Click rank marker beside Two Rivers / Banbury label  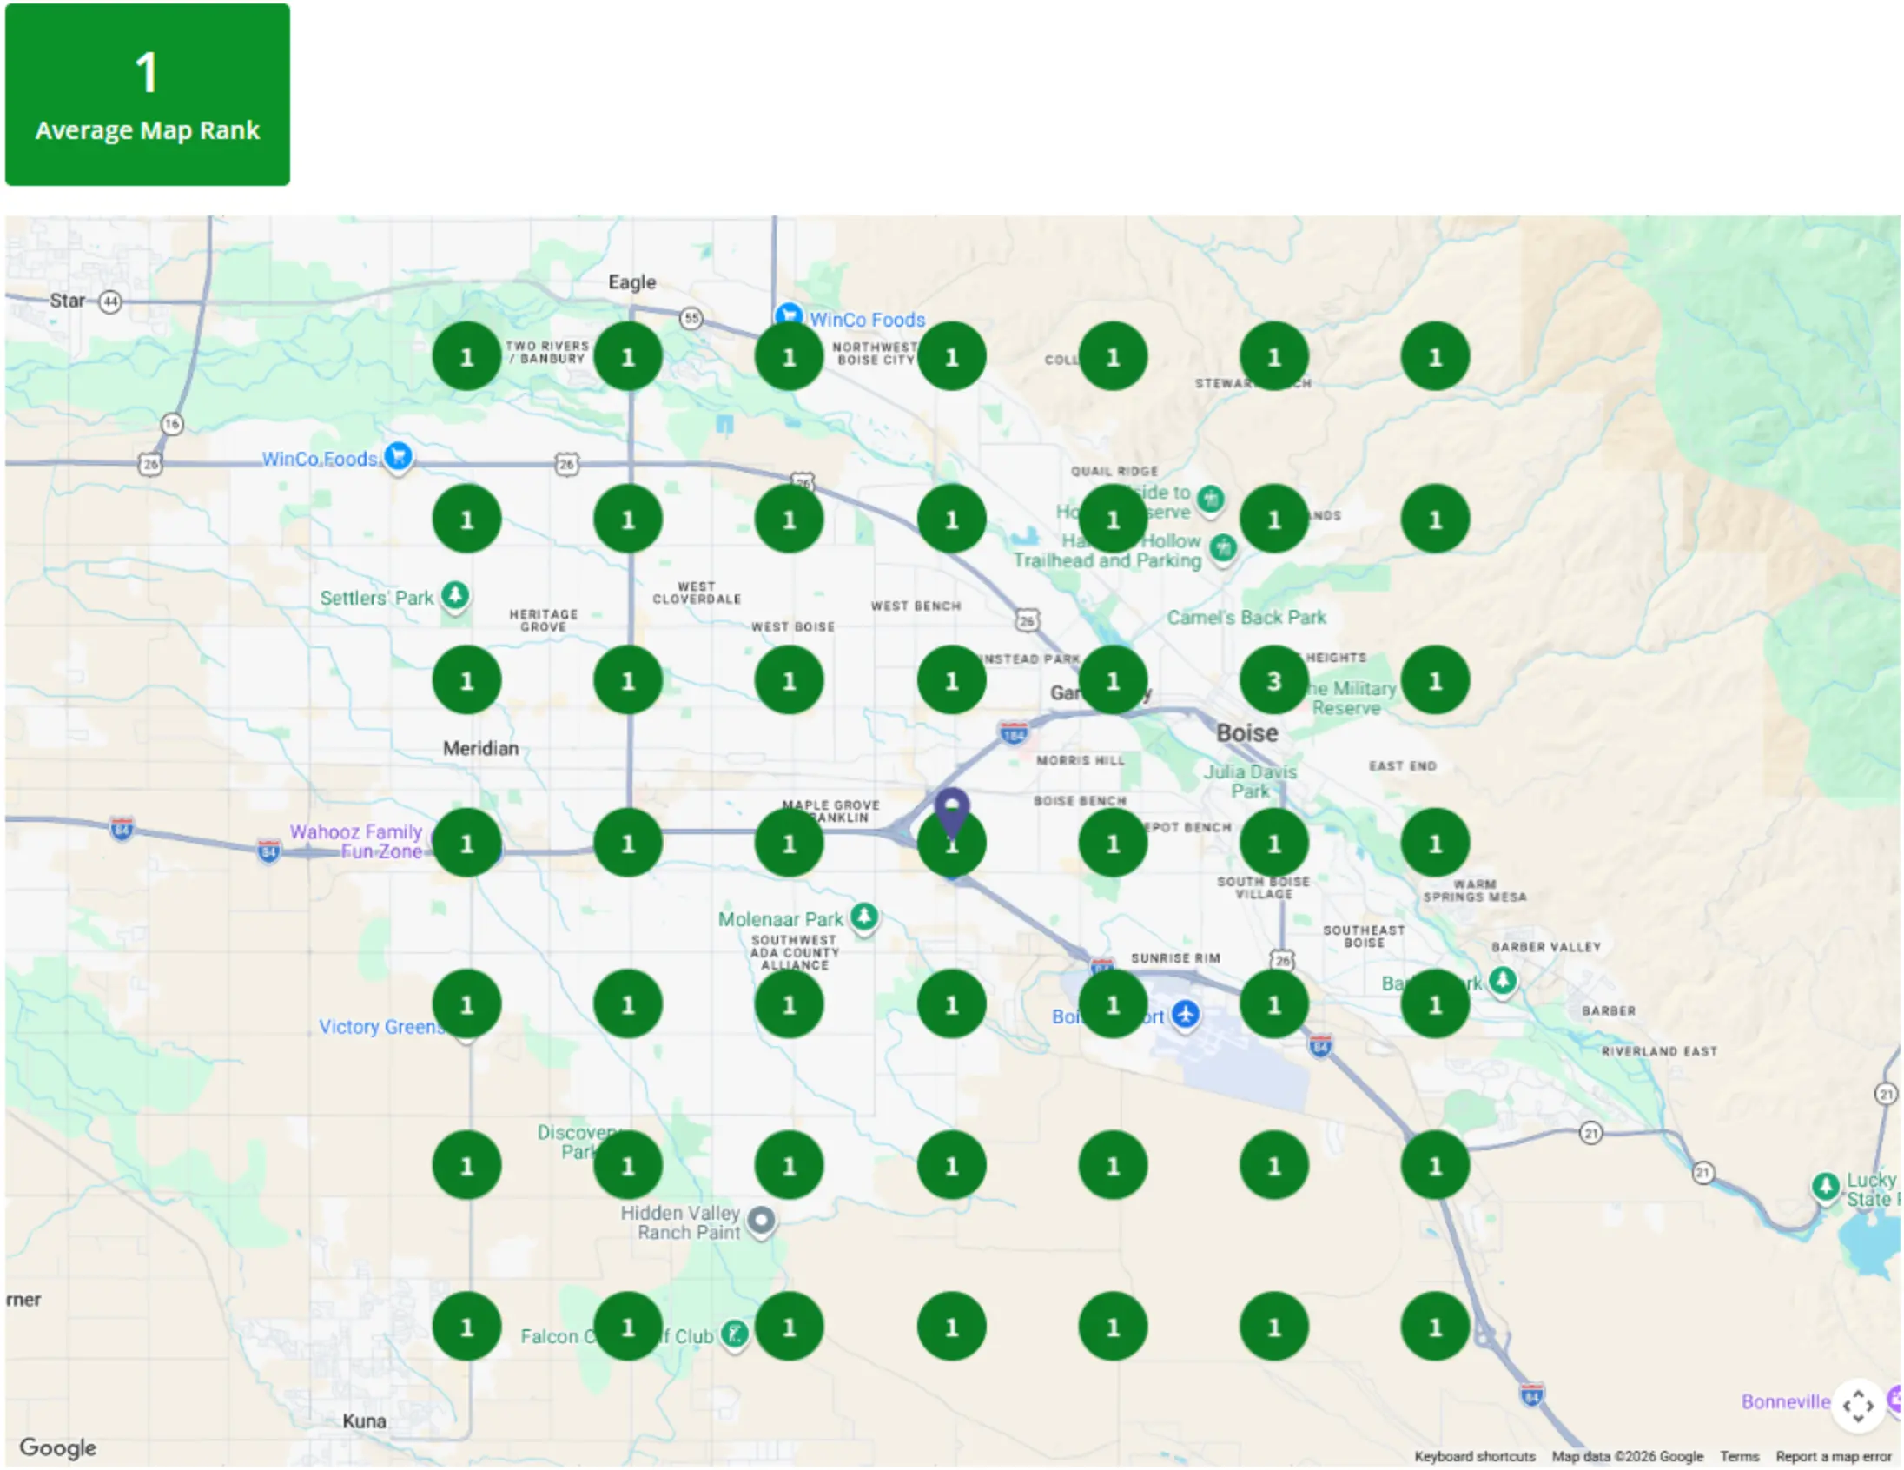tap(466, 355)
